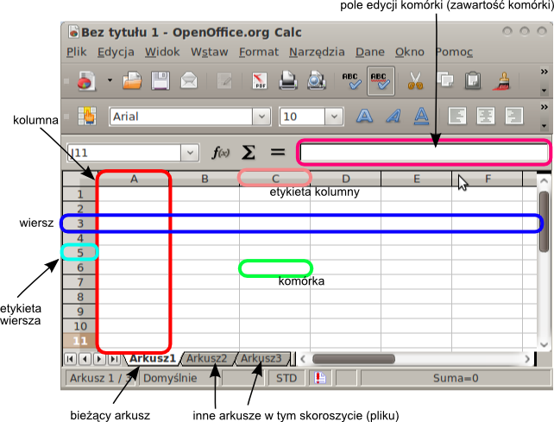Click the vertical scrollbar down arrow
554x422 pixels.
click(x=544, y=344)
